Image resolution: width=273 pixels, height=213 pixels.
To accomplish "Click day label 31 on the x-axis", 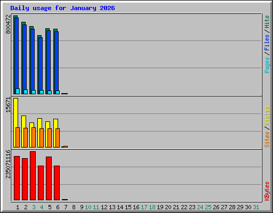I will coord(256,207).
